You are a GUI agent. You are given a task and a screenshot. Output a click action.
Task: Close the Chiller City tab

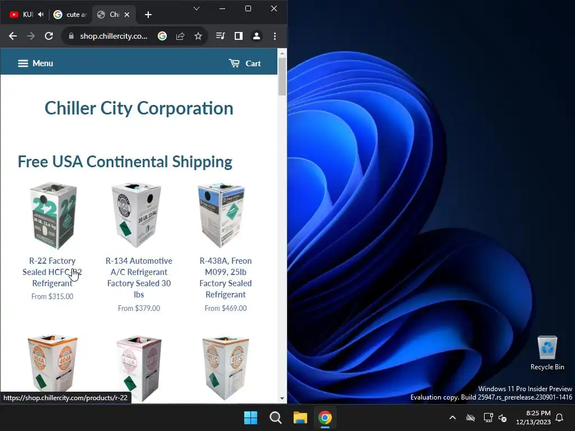click(127, 14)
